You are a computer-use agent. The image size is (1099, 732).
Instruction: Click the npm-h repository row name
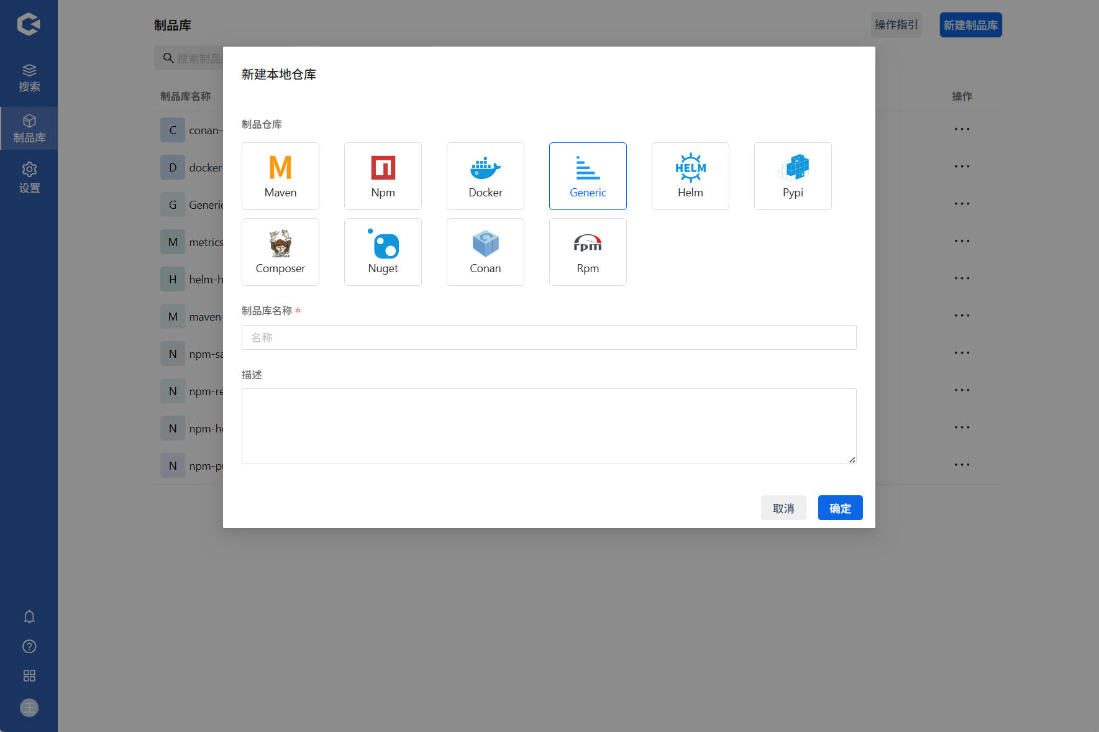(x=206, y=429)
